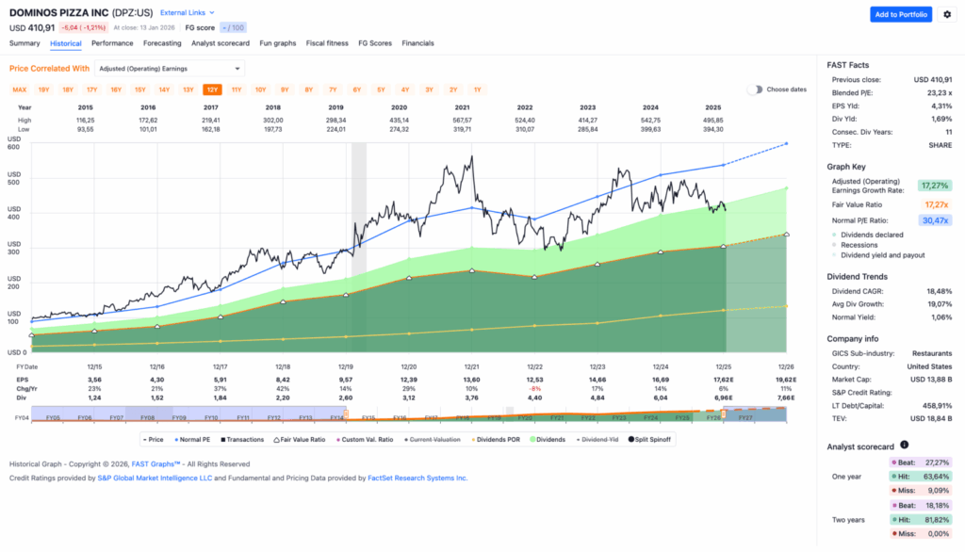The width and height of the screenshot is (965, 552).
Task: Enable the Choose dates toggle
Action: [754, 88]
